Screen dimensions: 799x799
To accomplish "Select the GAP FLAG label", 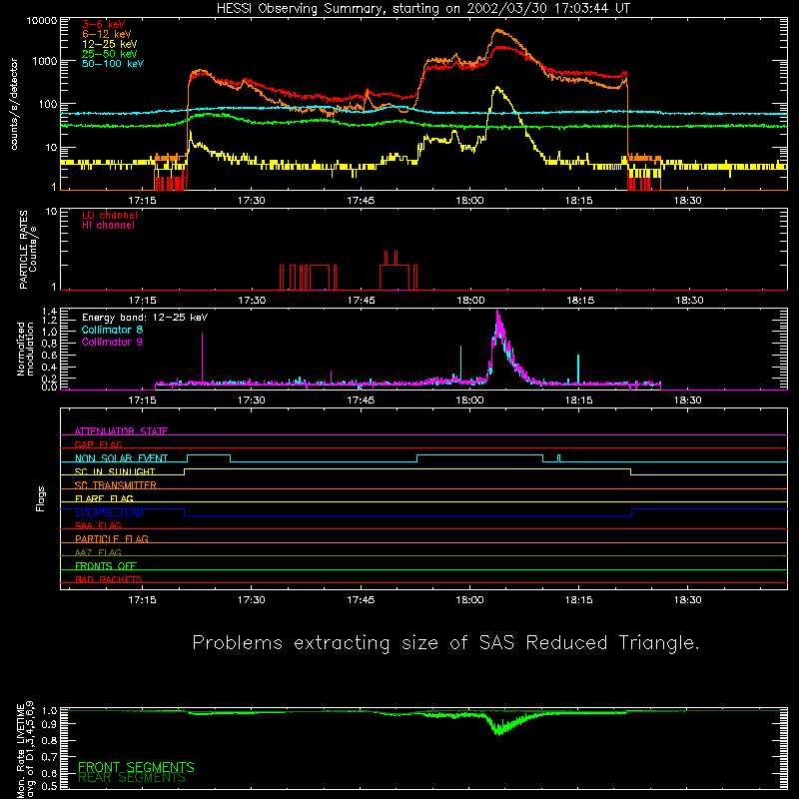I will tap(98, 444).
